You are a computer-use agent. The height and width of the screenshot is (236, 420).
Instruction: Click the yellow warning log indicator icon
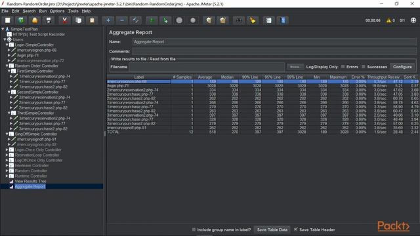click(388, 20)
